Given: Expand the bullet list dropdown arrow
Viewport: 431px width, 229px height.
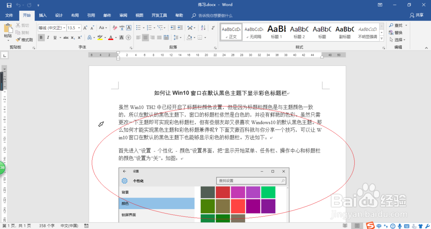Looking at the screenshot, I should click(x=144, y=28).
